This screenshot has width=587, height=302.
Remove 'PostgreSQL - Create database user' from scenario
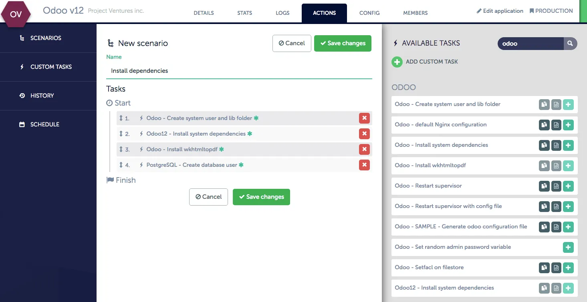[x=364, y=165]
